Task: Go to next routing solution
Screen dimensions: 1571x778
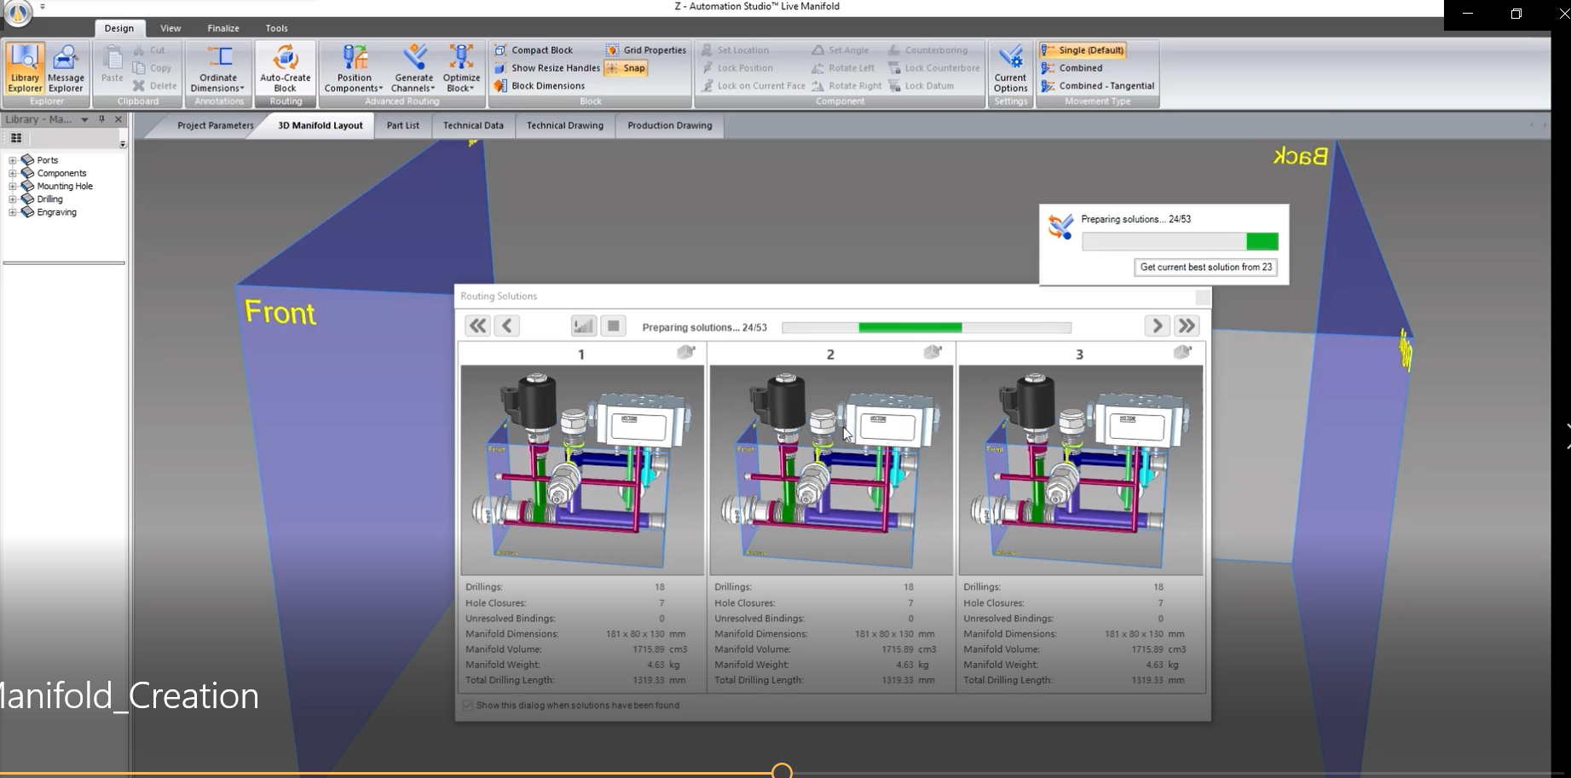Action: (1157, 326)
